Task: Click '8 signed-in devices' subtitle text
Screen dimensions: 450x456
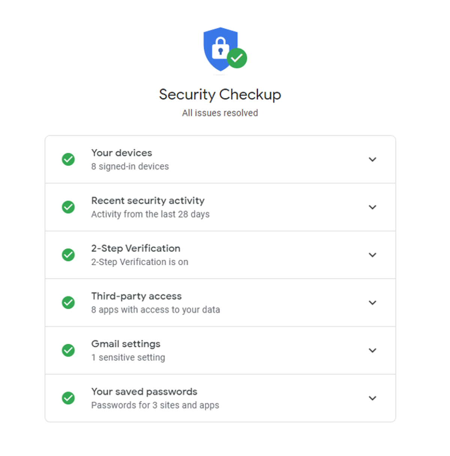Action: (x=130, y=166)
